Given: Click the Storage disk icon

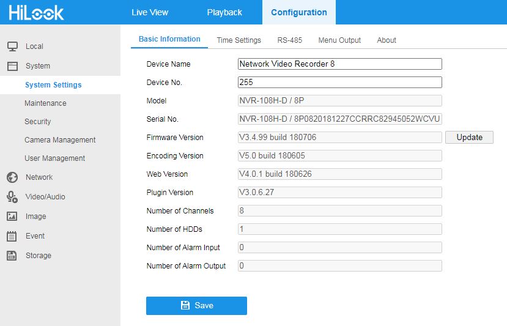Looking at the screenshot, I should [12, 256].
